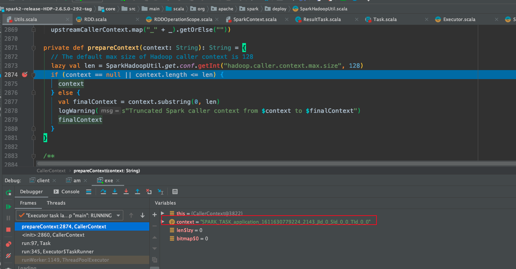
Task: Open View Breakpoints double red circle icon
Action: click(x=8, y=244)
